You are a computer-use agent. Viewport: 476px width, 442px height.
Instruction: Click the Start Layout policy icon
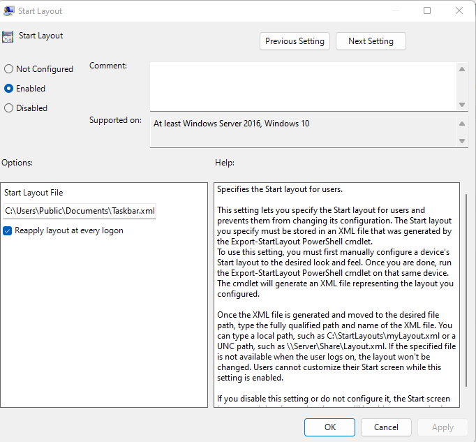tap(8, 37)
